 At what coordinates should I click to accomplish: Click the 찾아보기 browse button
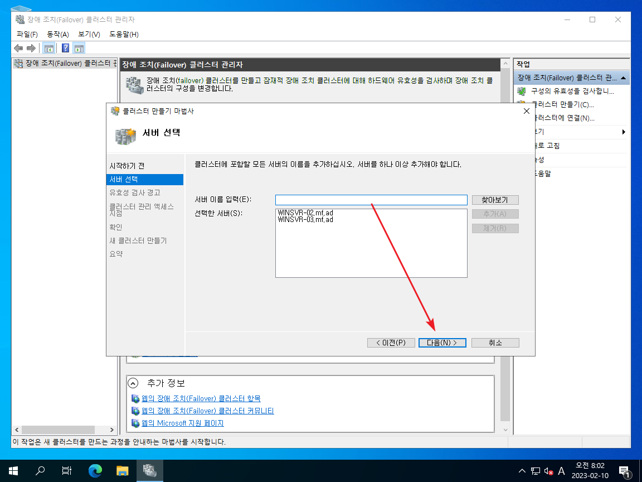pos(495,200)
